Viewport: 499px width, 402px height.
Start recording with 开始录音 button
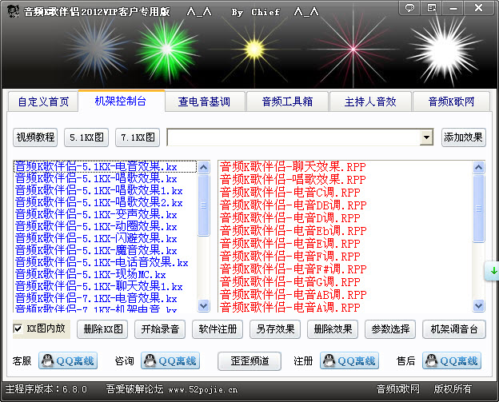coord(160,329)
